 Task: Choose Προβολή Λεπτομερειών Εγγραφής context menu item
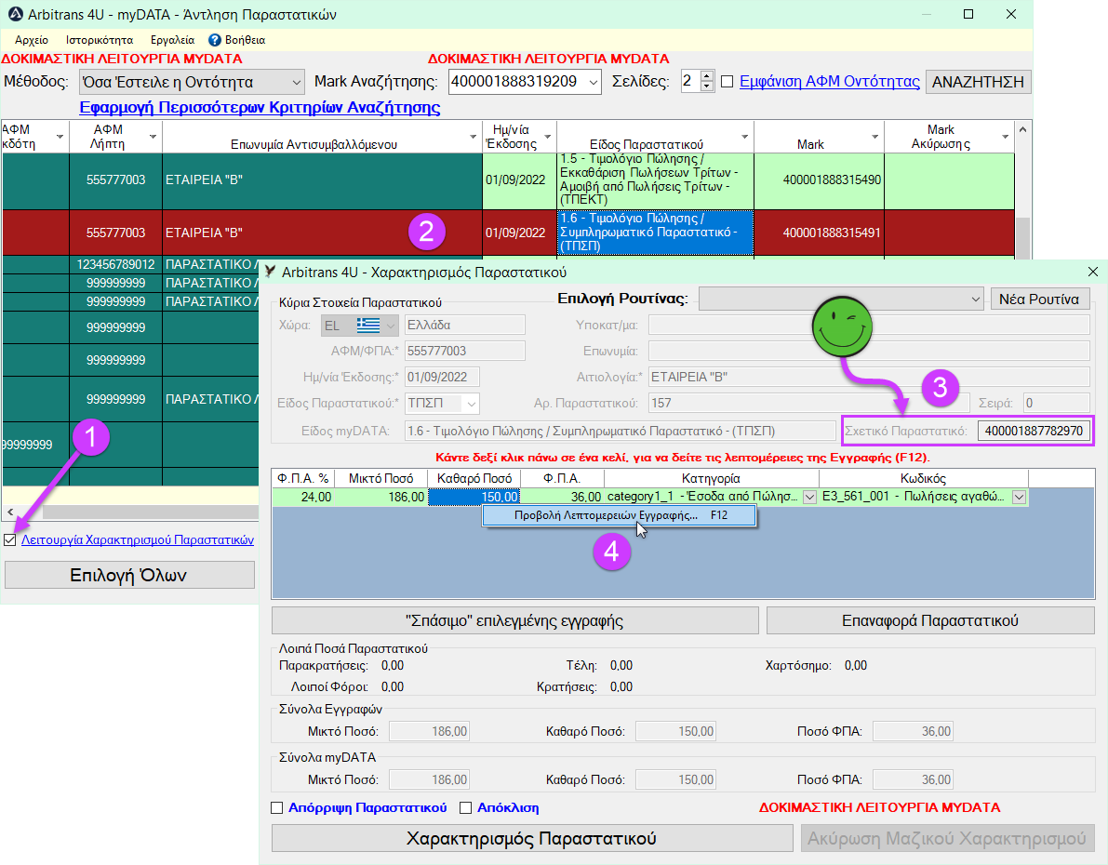pos(620,515)
